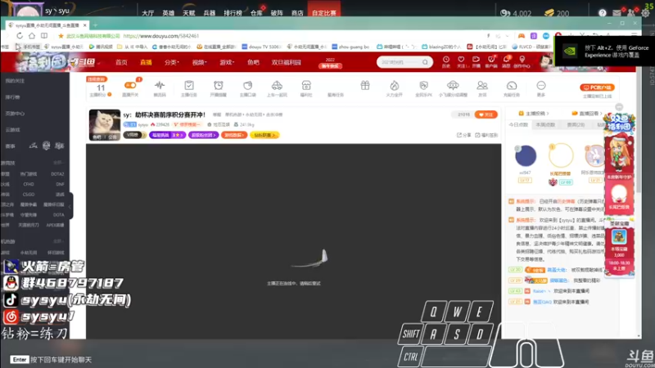
Task: Click the orange PC客户端 button
Action: (x=597, y=88)
